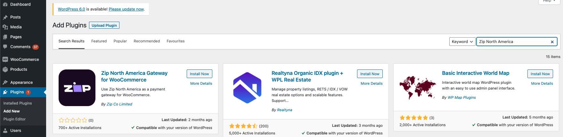Screen dimensions: 563x137
Task: Open the Keyword search type dropdown
Action: tap(462, 42)
